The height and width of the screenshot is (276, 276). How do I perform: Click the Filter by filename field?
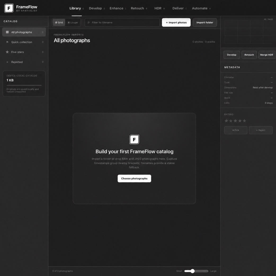coord(122,23)
